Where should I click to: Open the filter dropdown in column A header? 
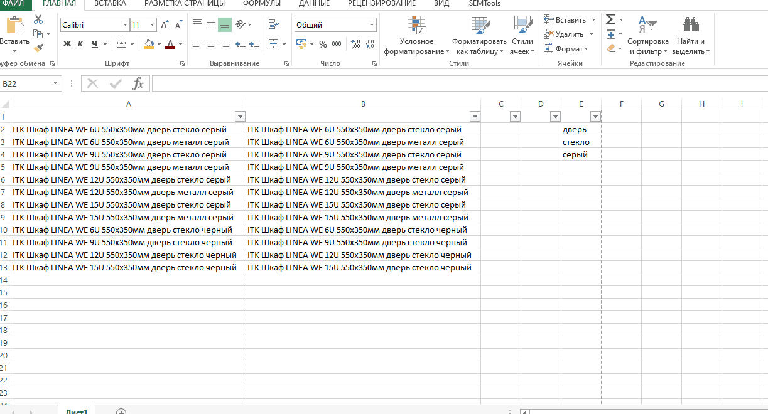239,117
